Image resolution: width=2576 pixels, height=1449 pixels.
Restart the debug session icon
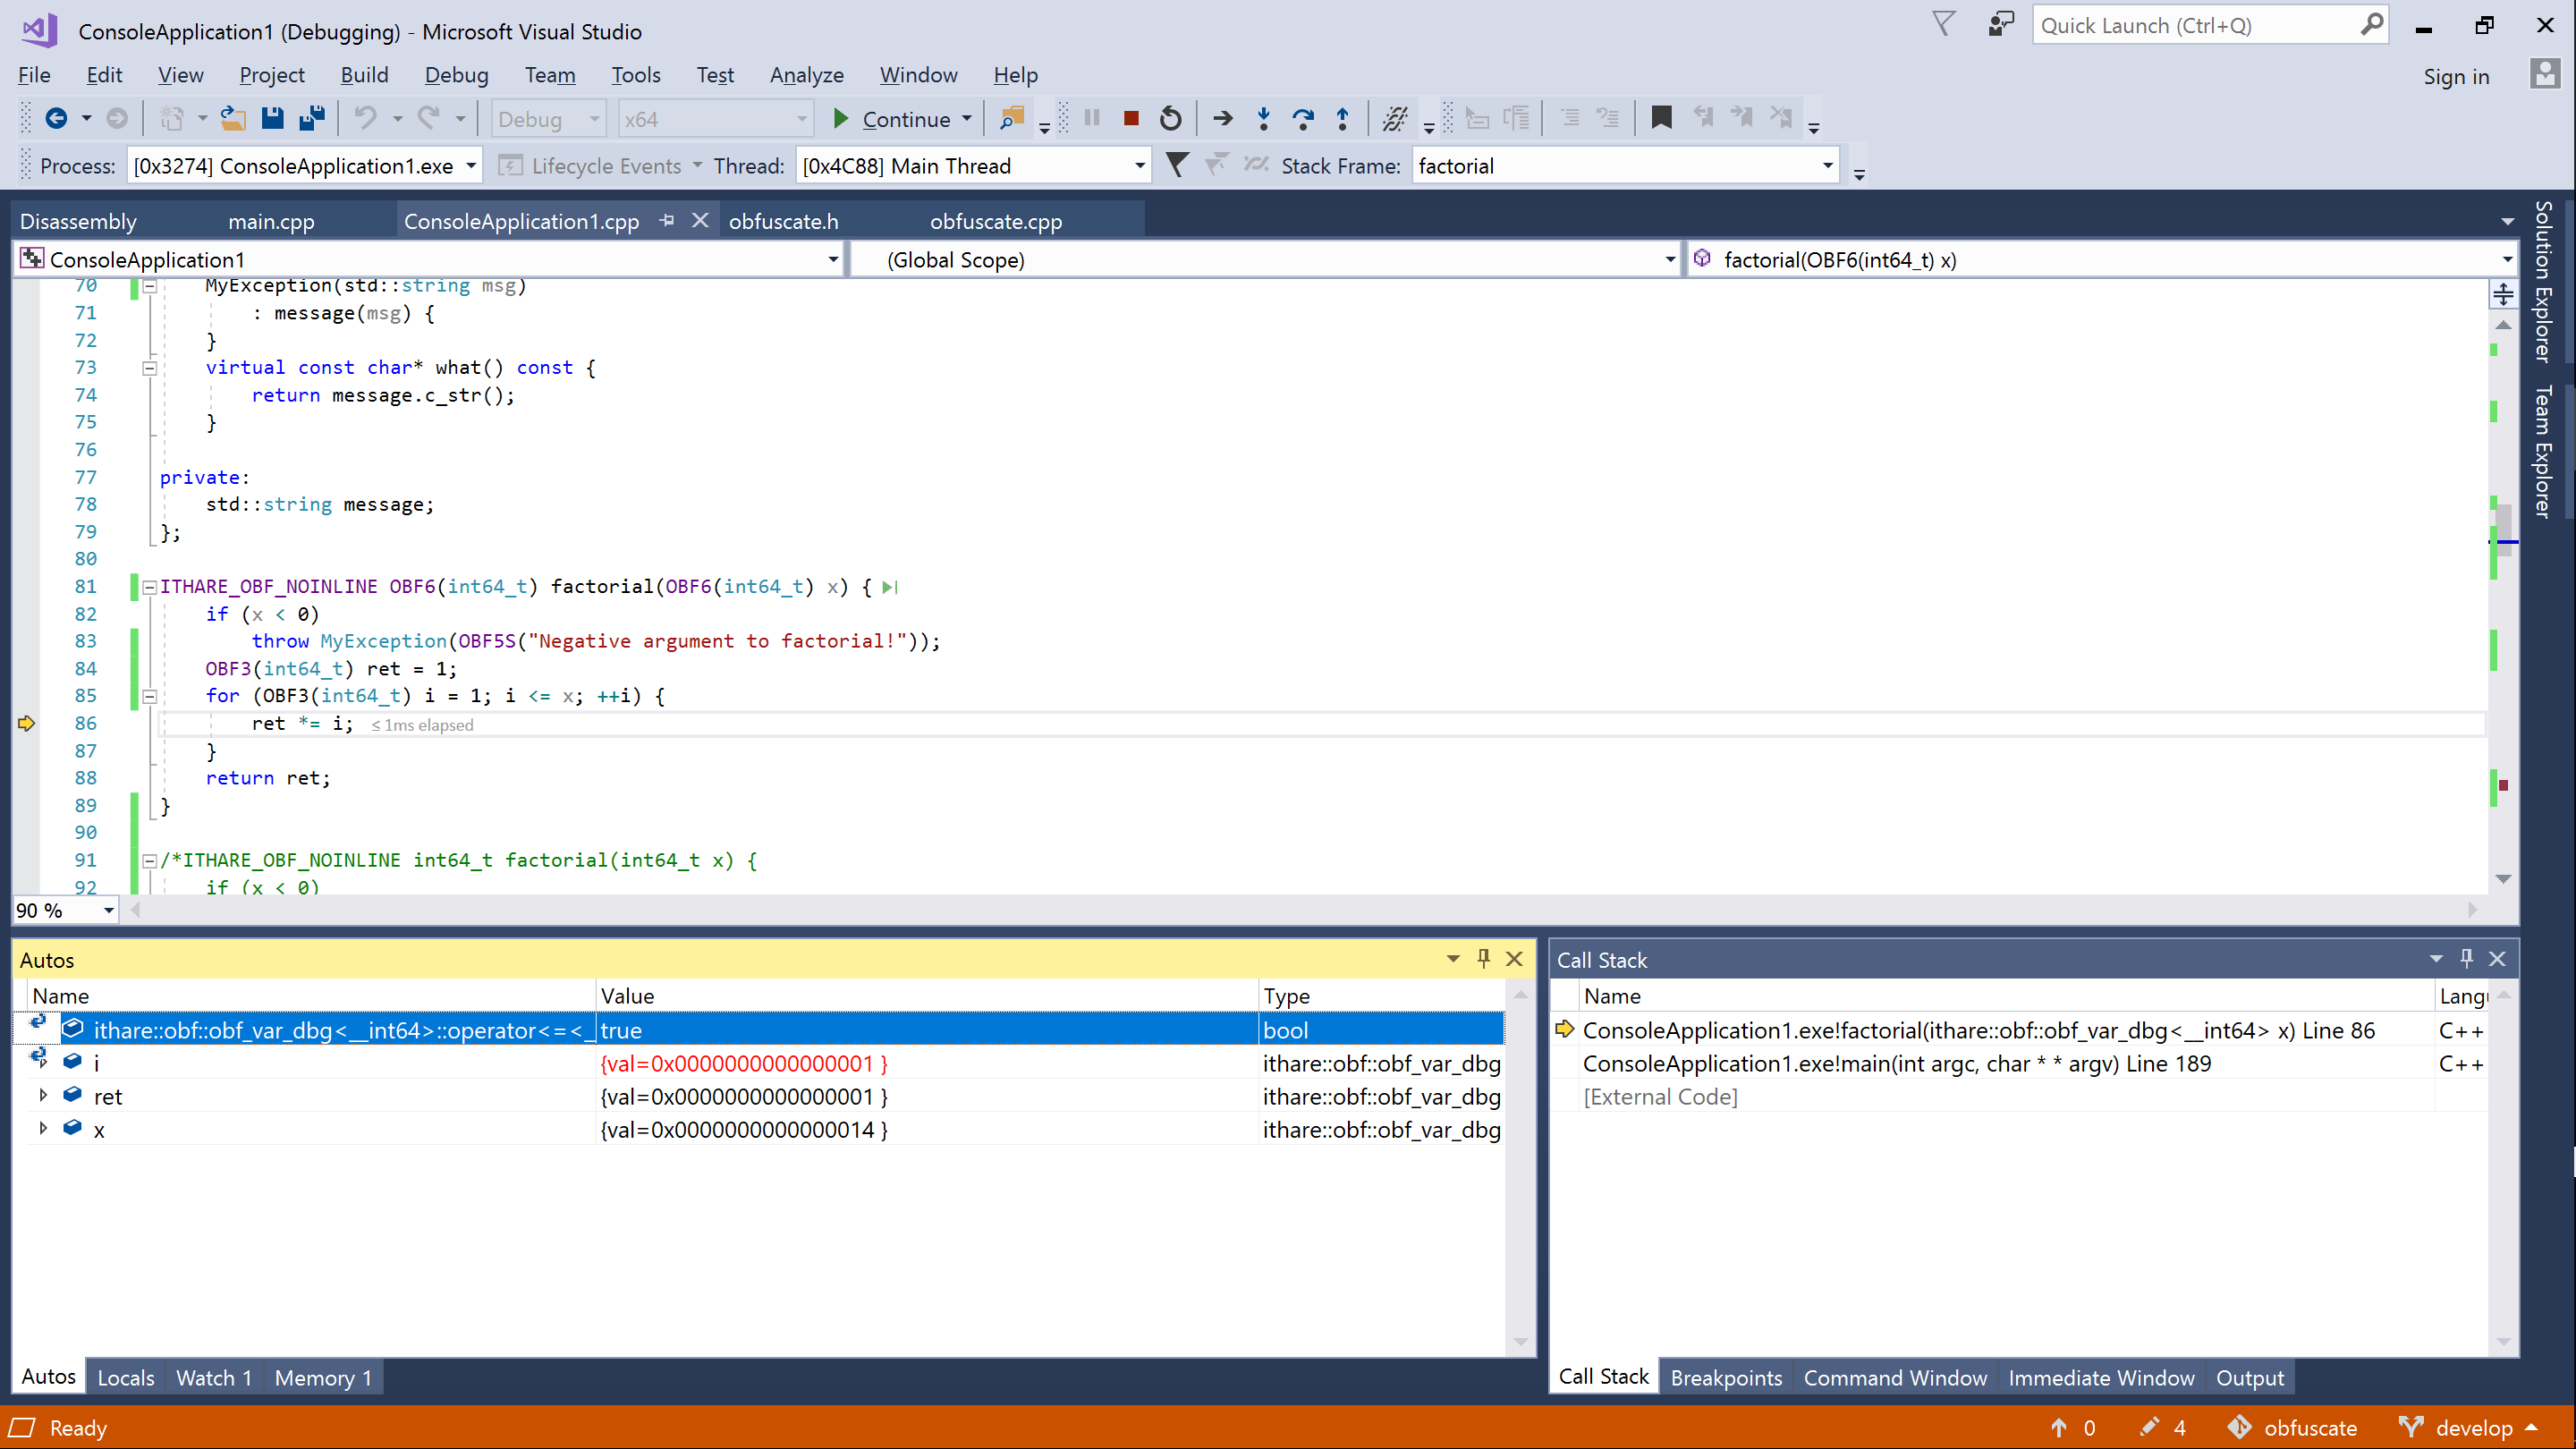point(1170,119)
